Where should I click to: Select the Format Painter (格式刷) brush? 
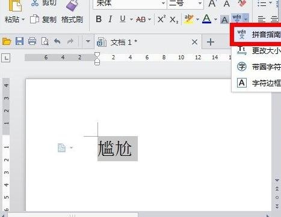pyautogui.click(x=72, y=5)
